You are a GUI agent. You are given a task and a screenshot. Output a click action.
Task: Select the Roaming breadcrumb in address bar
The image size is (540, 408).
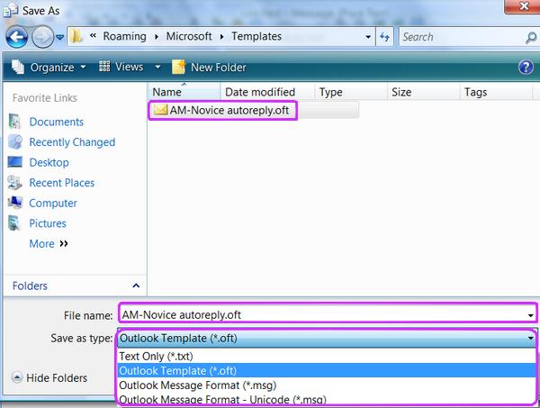pyautogui.click(x=125, y=36)
